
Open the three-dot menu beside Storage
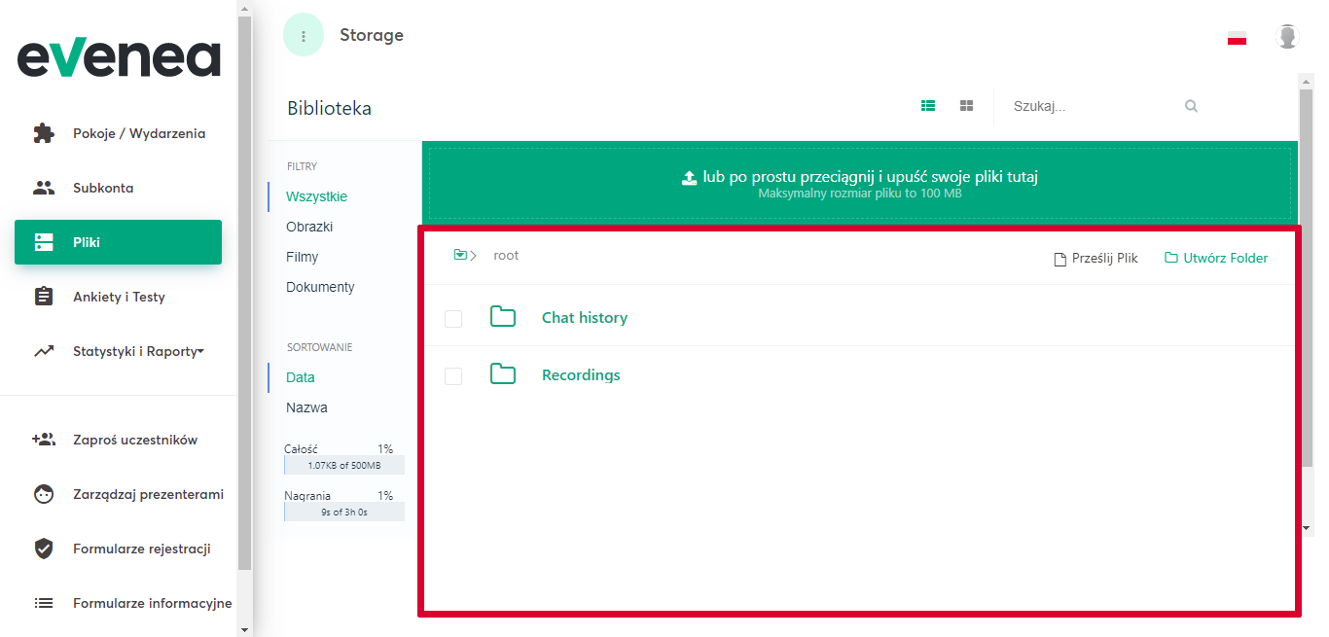click(x=304, y=36)
